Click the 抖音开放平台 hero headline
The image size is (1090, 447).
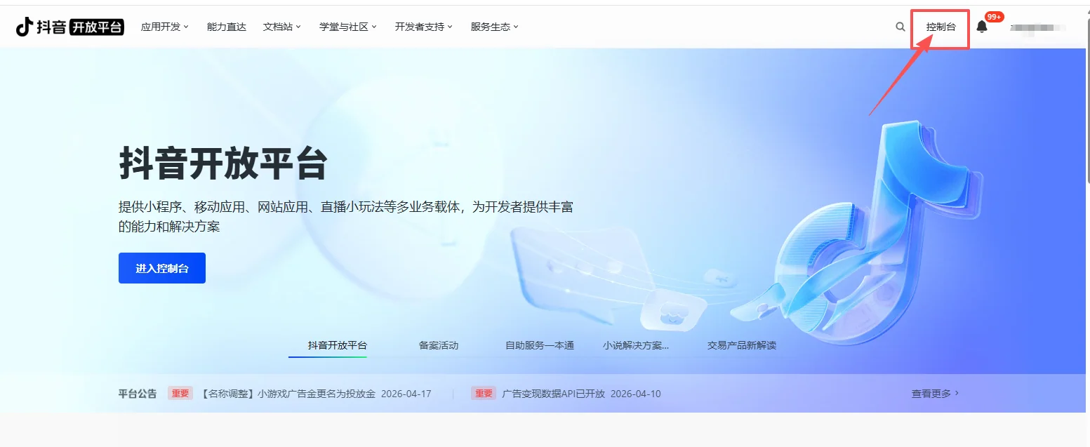[223, 164]
